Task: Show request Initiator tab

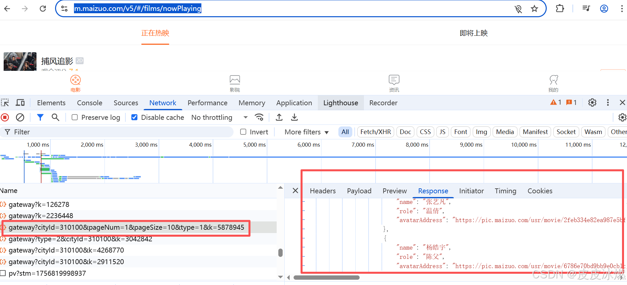Action: [471, 191]
